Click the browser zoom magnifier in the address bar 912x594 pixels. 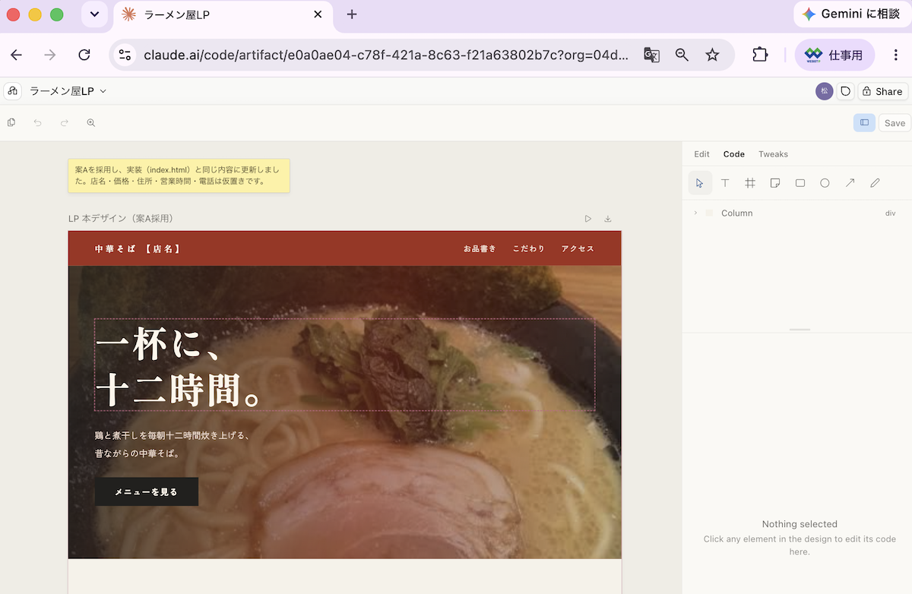pyautogui.click(x=682, y=55)
